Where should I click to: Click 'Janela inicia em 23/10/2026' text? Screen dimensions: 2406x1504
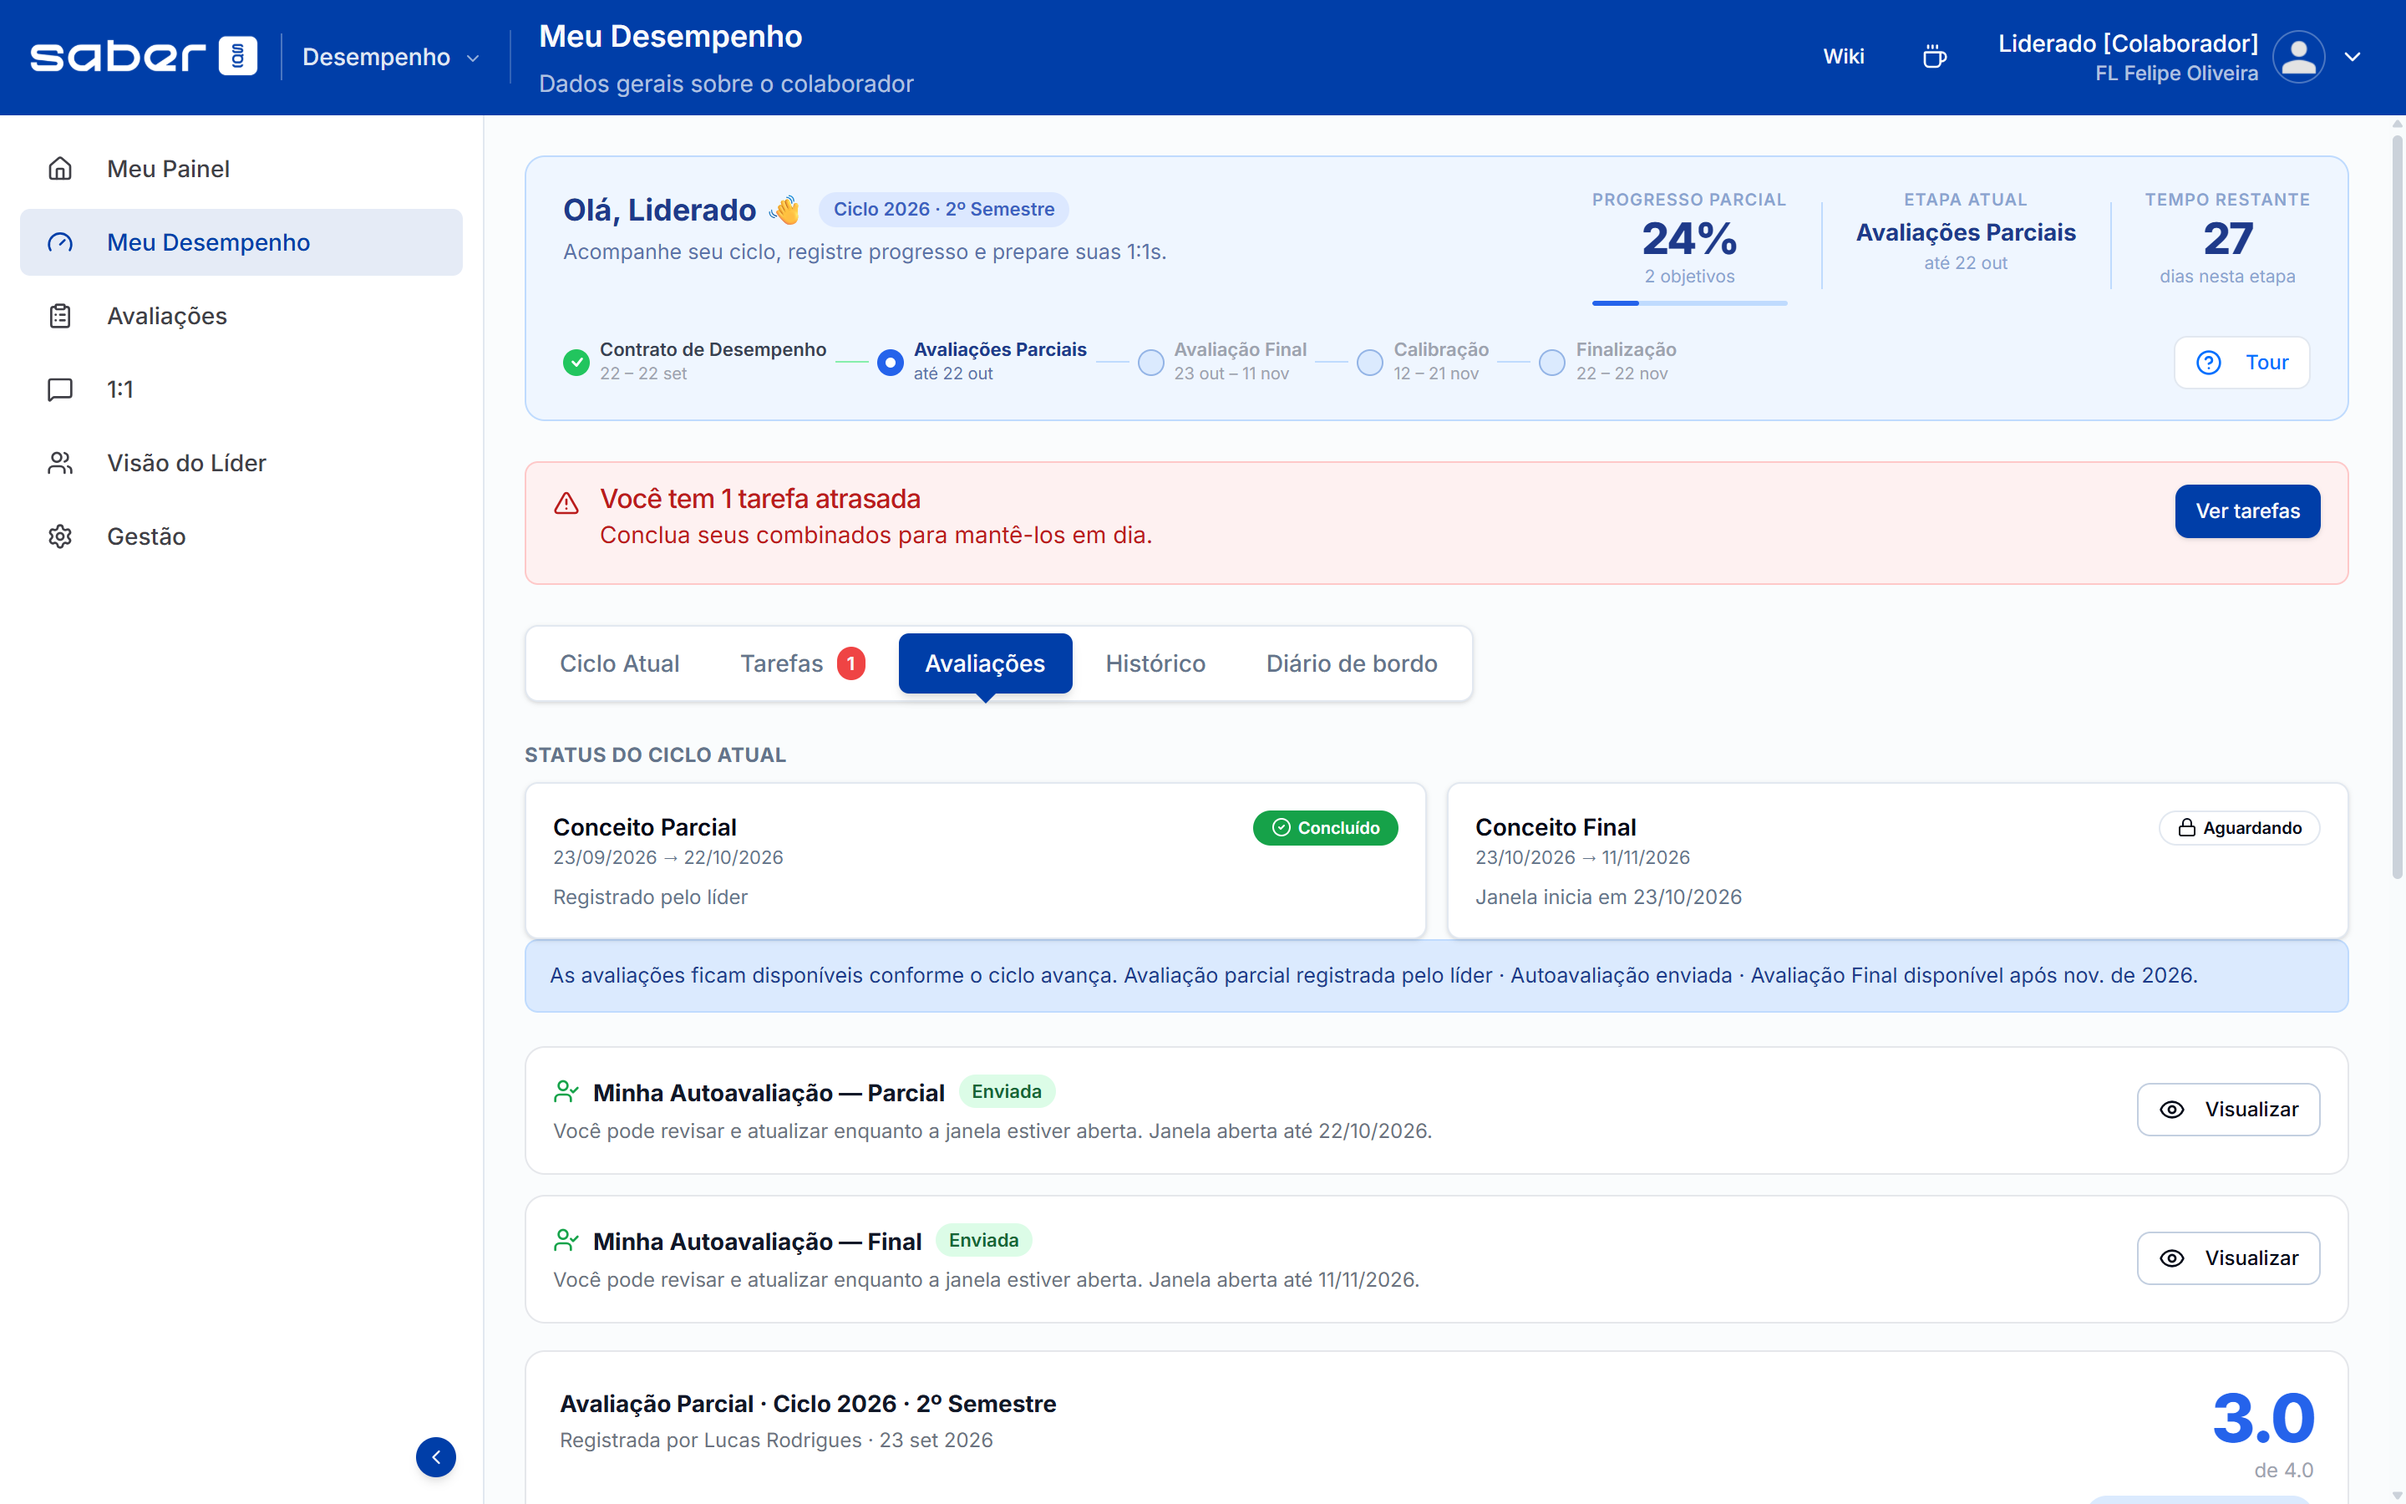1607,897
